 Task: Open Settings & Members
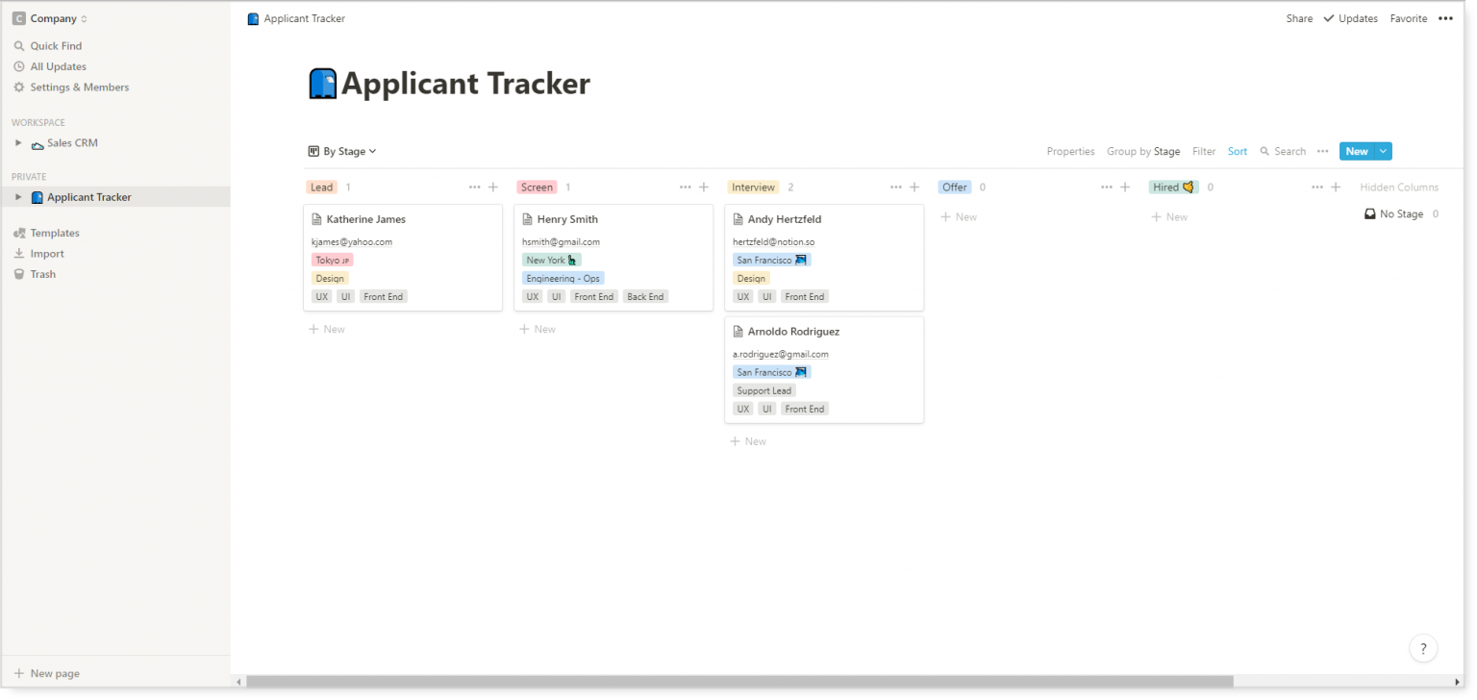tap(79, 87)
